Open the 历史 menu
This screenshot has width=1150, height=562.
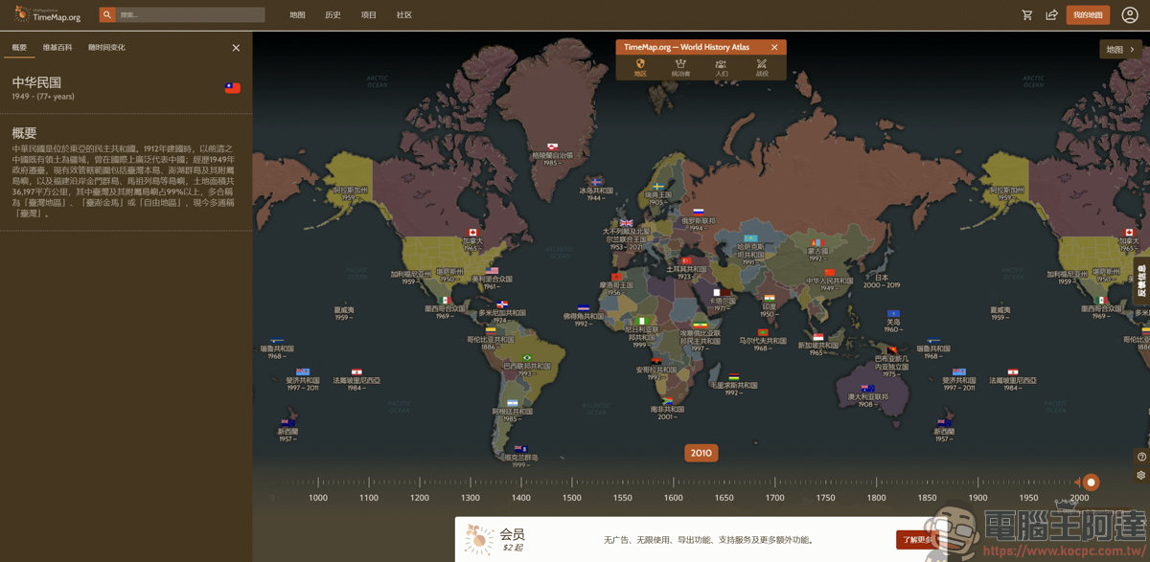(x=333, y=15)
